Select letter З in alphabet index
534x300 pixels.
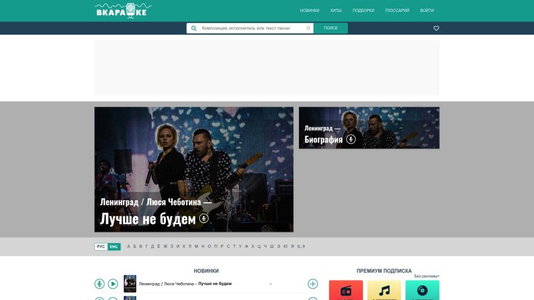(x=172, y=247)
